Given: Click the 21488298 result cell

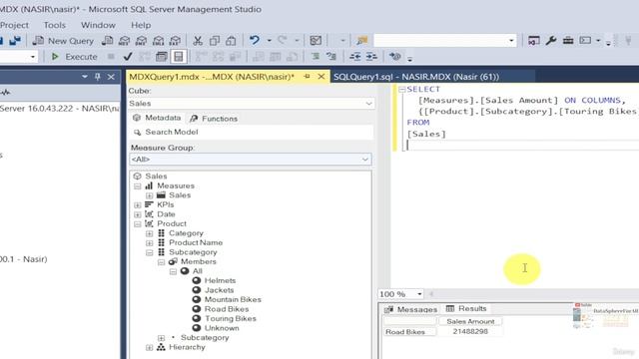Looking at the screenshot, I should pos(470,332).
